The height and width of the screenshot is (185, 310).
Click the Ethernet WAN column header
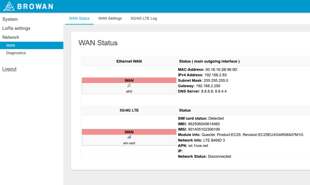click(x=129, y=61)
